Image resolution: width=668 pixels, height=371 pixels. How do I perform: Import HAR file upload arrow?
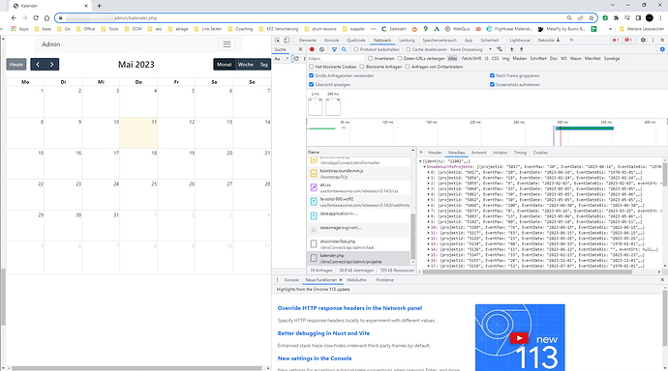[512, 49]
